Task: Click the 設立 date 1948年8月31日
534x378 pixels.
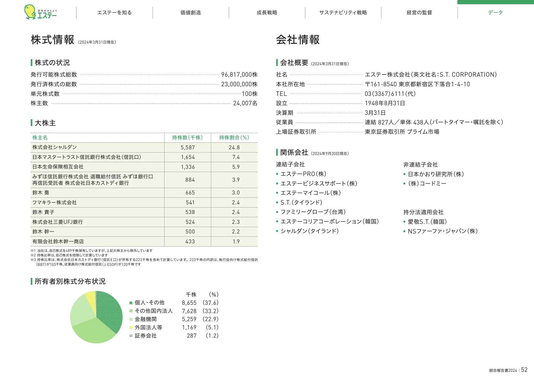Action: 385,103
